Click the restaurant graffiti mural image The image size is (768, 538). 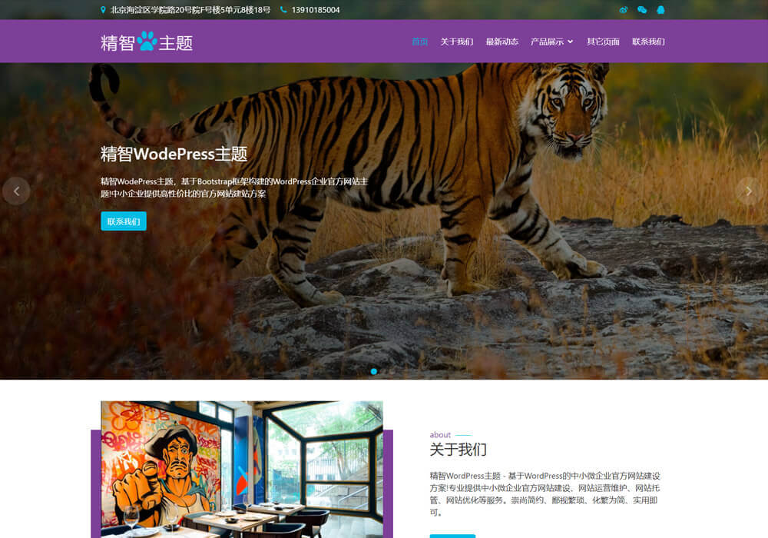pyautogui.click(x=241, y=469)
